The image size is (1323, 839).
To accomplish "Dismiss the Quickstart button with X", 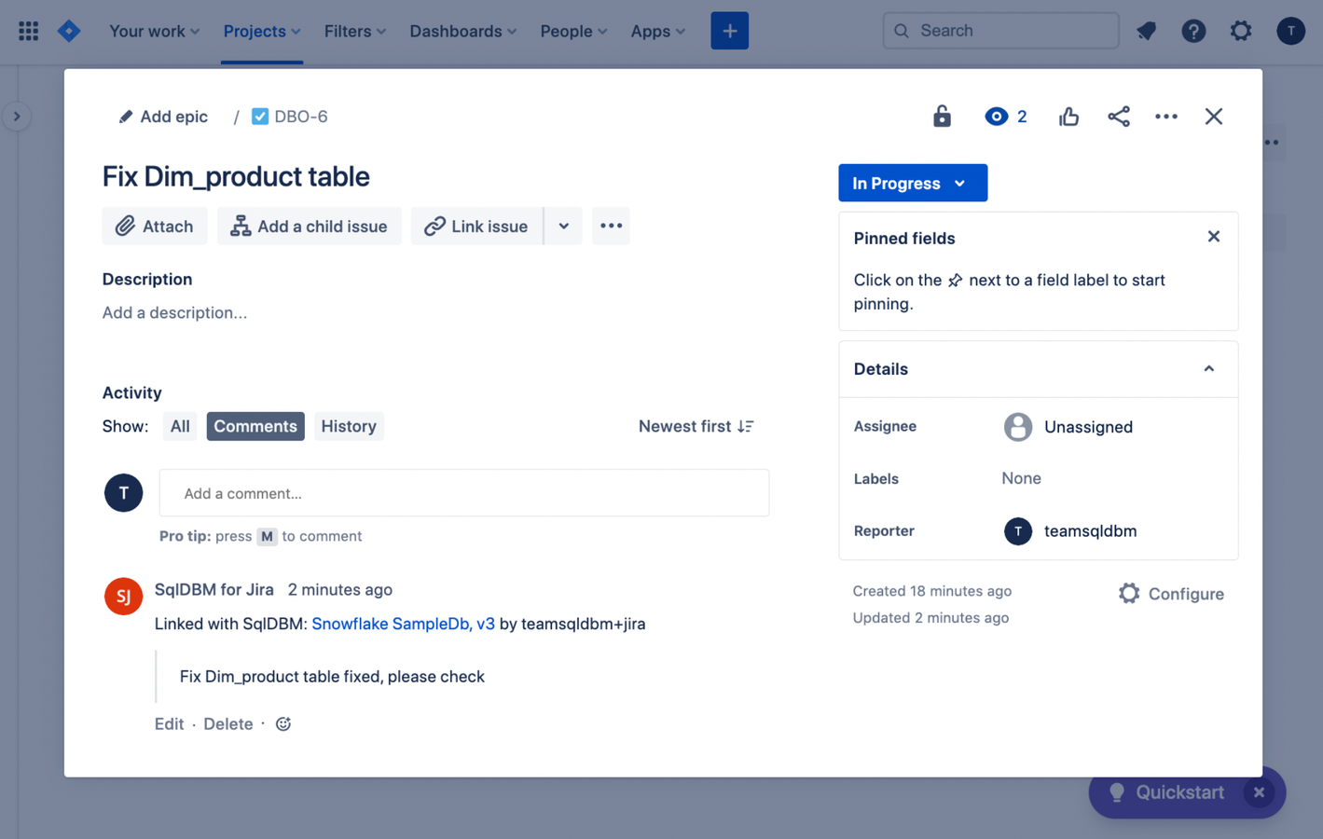I will pos(1259,792).
